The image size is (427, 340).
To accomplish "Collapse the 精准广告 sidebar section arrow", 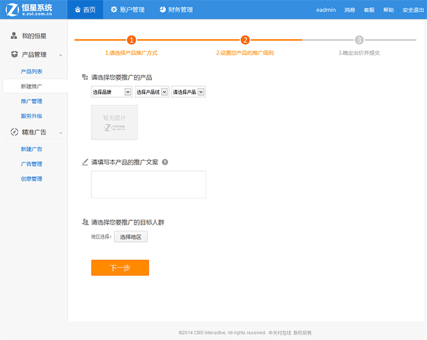I will pos(60,132).
